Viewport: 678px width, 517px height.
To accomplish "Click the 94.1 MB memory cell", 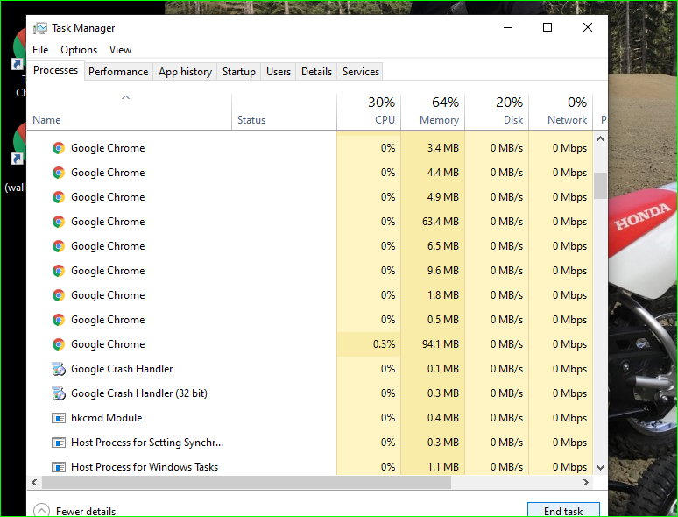I will 433,344.
